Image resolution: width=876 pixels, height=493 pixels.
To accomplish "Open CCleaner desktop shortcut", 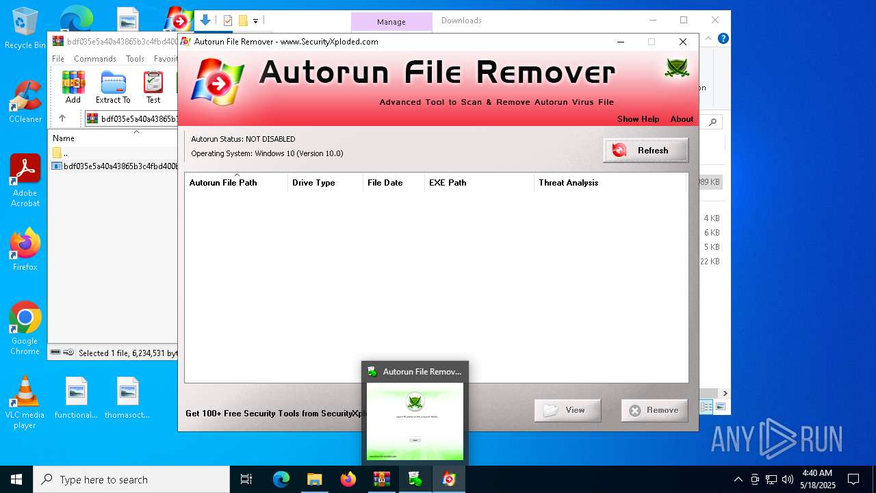I will [25, 102].
